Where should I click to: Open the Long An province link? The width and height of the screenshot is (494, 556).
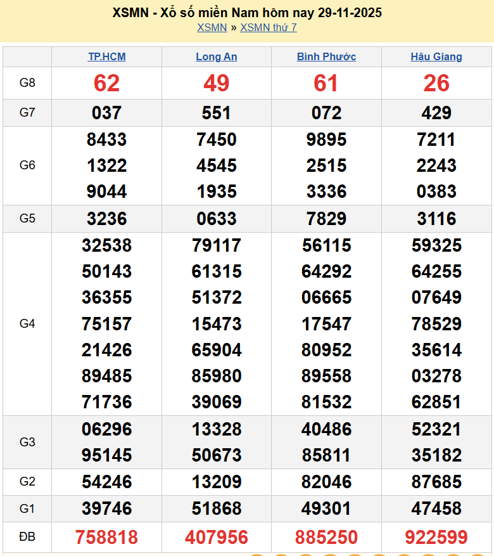[x=217, y=56]
